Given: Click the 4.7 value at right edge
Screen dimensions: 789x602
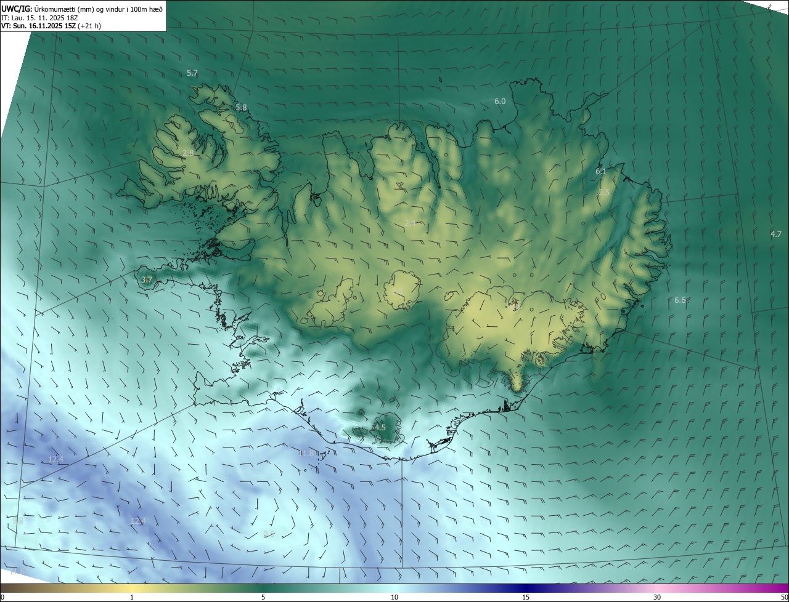Looking at the screenshot, I should pyautogui.click(x=775, y=234).
